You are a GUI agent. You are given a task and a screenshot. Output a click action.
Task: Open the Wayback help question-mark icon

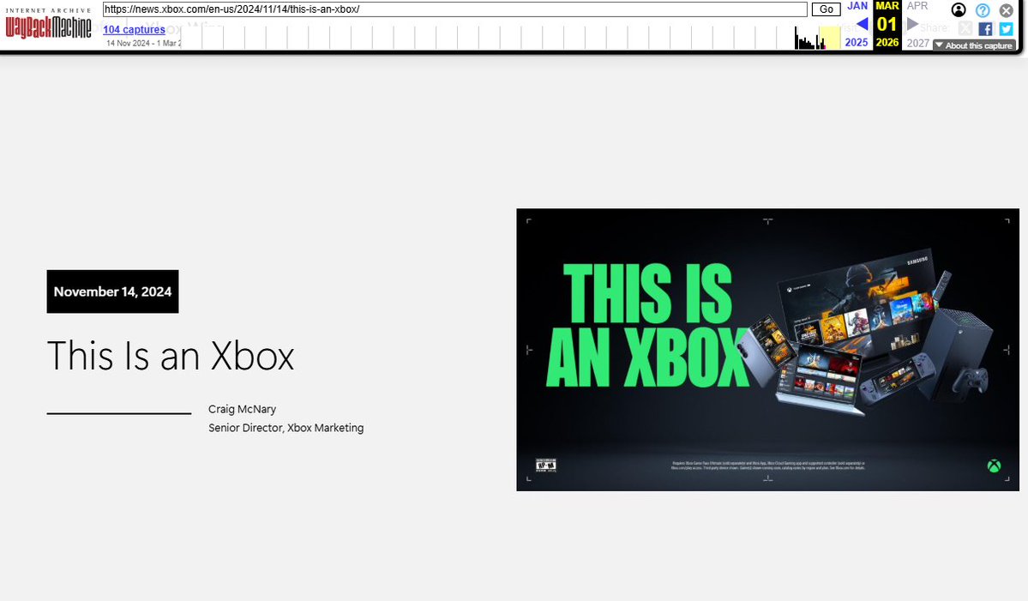pyautogui.click(x=982, y=9)
